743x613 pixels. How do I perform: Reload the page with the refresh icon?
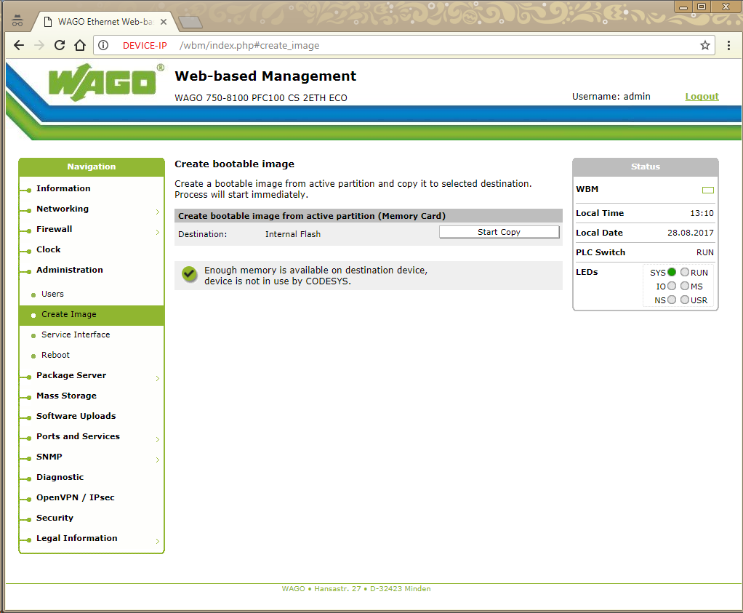59,45
